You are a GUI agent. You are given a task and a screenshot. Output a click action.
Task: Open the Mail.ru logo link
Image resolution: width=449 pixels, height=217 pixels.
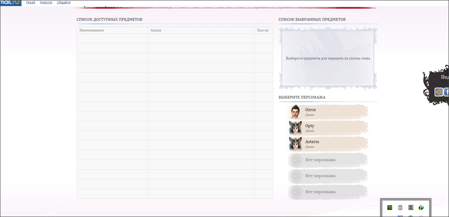[10, 2]
